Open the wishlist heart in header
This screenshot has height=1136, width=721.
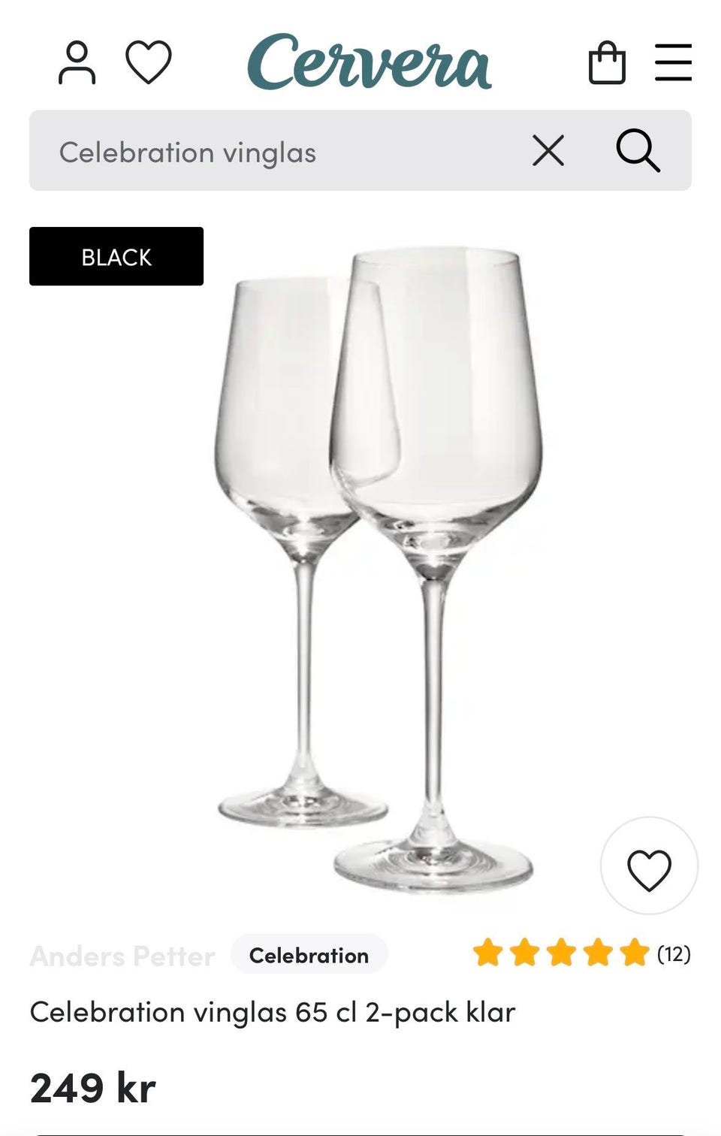click(149, 62)
